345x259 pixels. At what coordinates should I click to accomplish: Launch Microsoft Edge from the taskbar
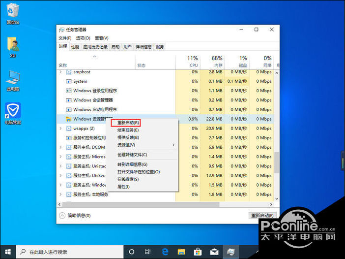pyautogui.click(x=165, y=252)
